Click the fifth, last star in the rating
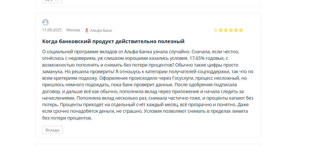The image size is (333, 146). tap(241, 30)
